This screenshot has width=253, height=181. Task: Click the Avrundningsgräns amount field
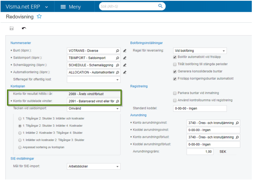coord(200,152)
